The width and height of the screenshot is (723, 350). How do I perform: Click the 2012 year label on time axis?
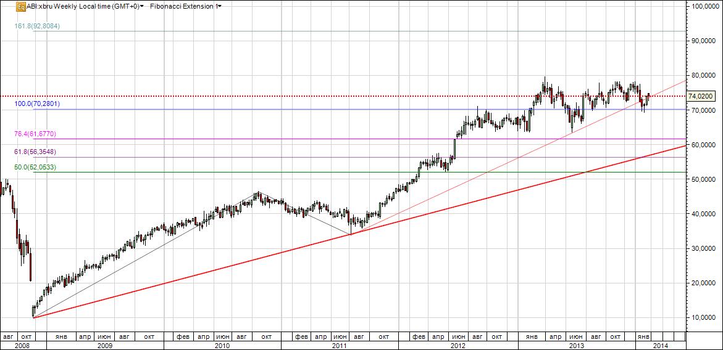click(x=458, y=345)
